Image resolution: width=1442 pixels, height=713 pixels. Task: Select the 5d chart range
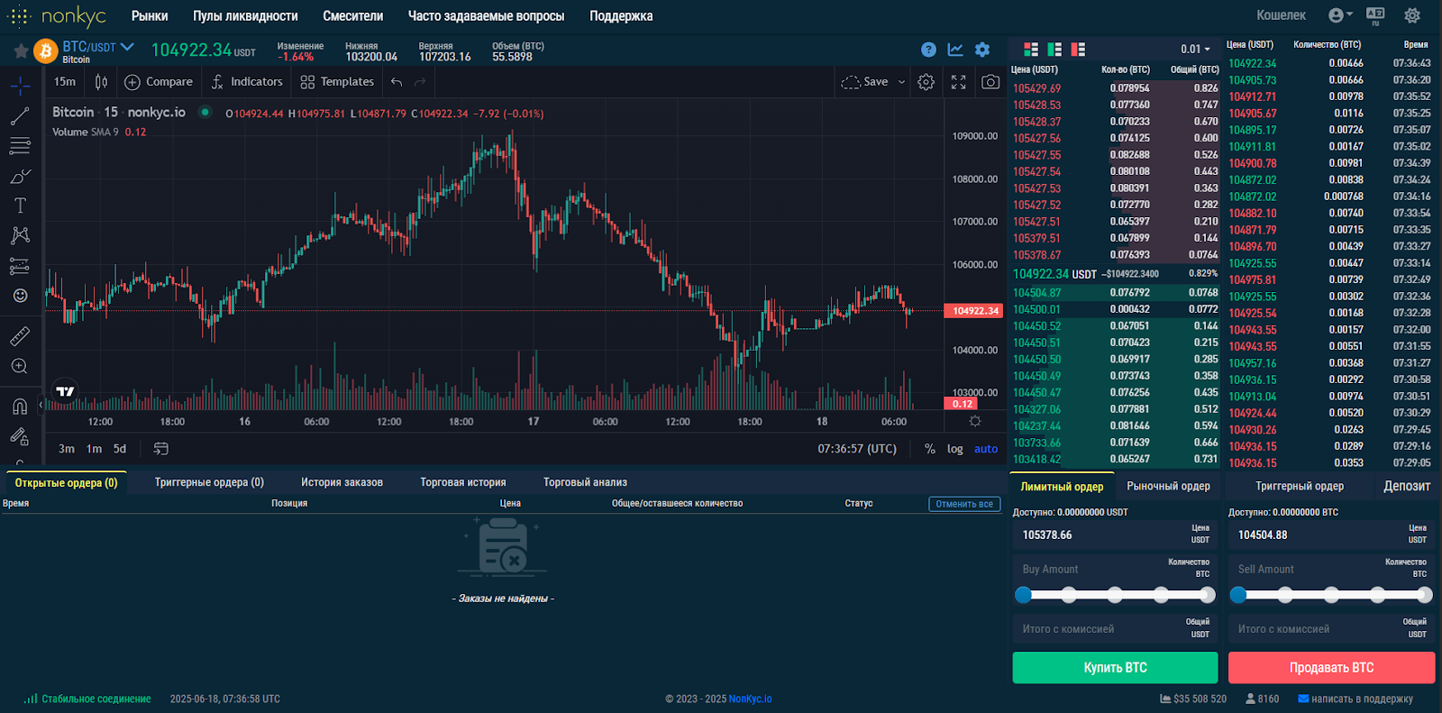click(120, 449)
